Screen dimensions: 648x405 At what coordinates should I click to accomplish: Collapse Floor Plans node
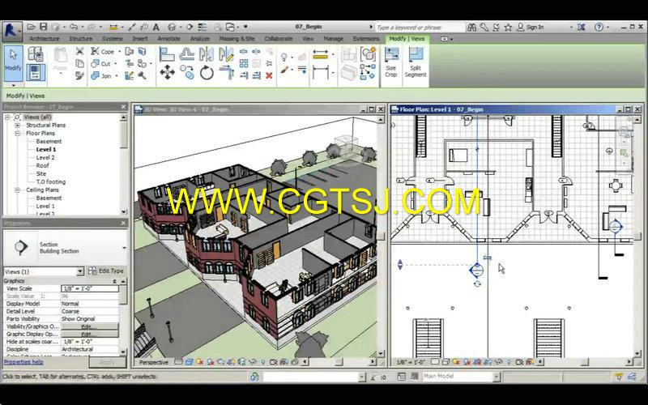pos(17,134)
